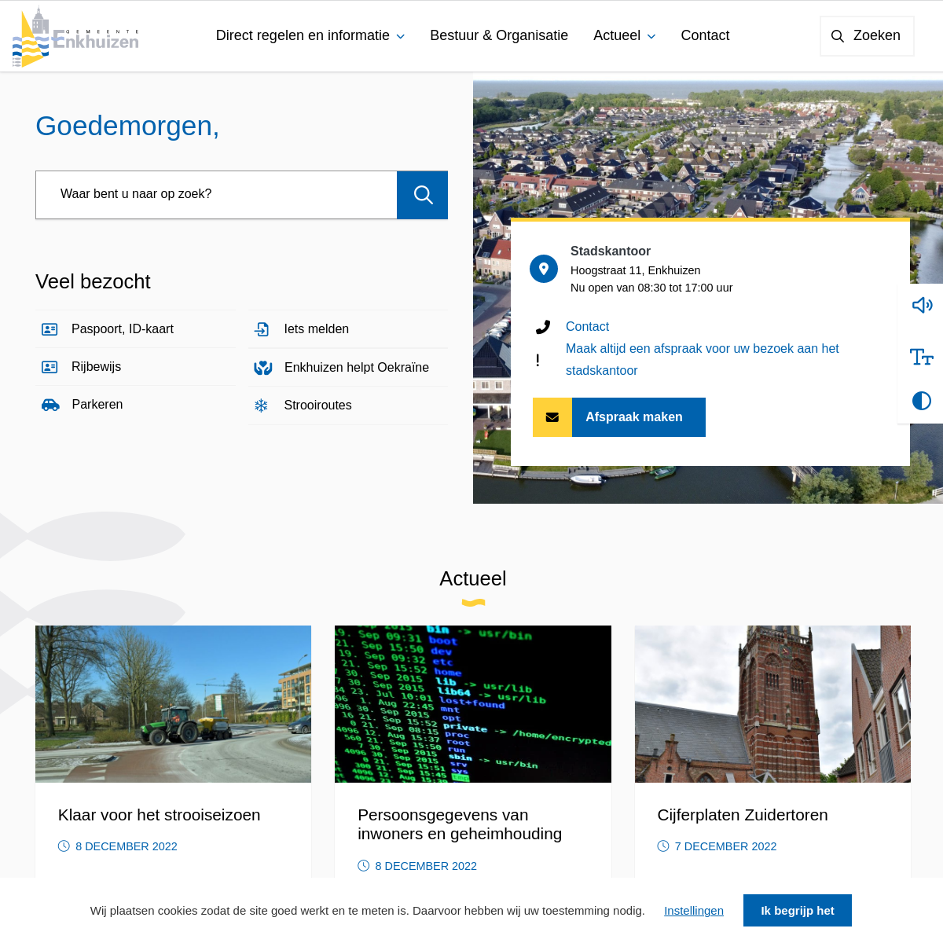943x943 pixels.
Task: Click the Stadskantoor location pin icon
Action: coord(544,269)
